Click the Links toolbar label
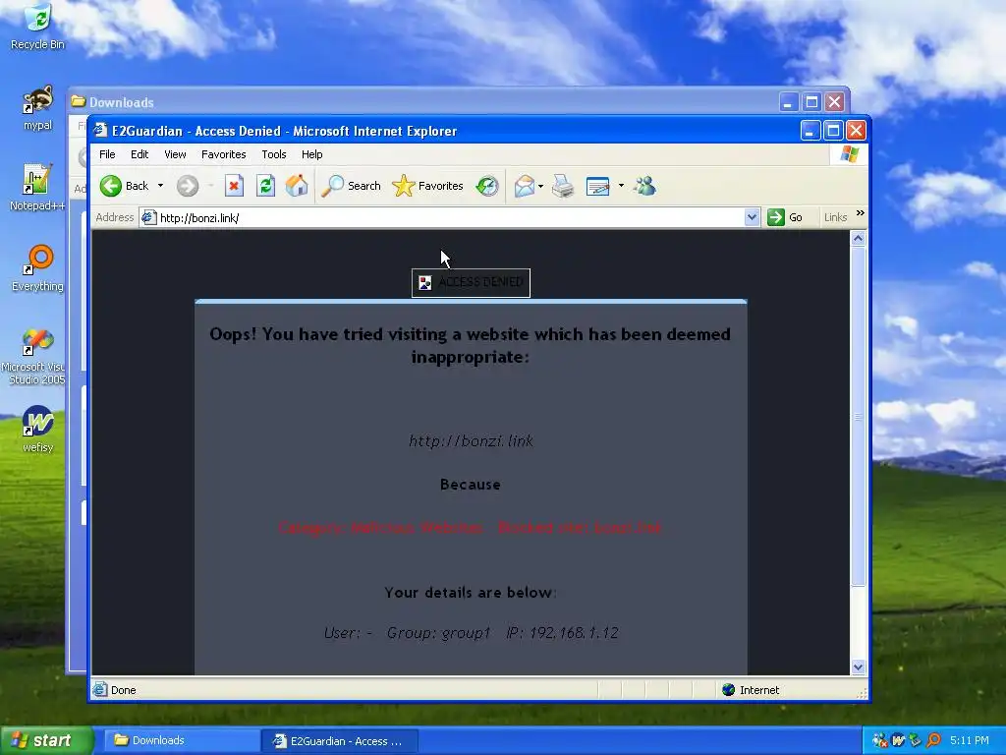The height and width of the screenshot is (755, 1006). (x=835, y=217)
